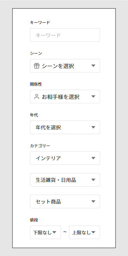Open the 下限なし minimum price dropdown
Viewport: 128px width, 256px height.
[45, 232]
